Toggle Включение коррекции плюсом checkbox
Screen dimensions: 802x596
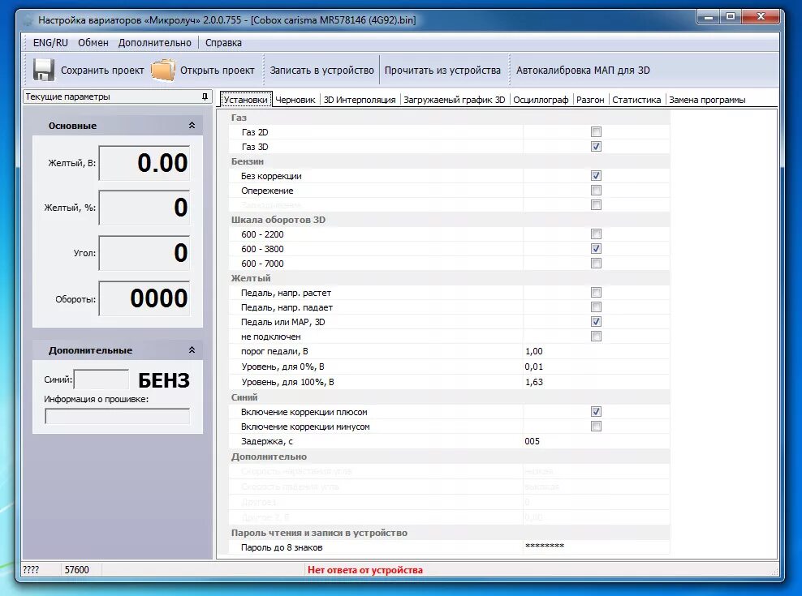pos(596,411)
